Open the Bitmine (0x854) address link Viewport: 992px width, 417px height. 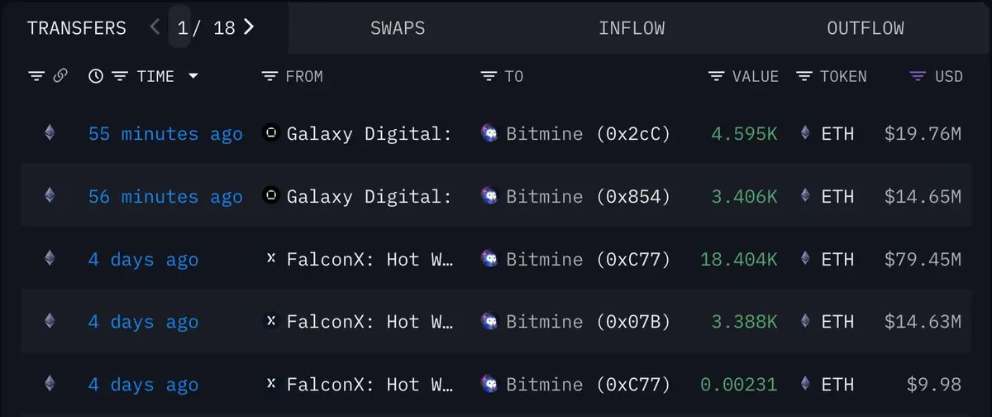588,196
